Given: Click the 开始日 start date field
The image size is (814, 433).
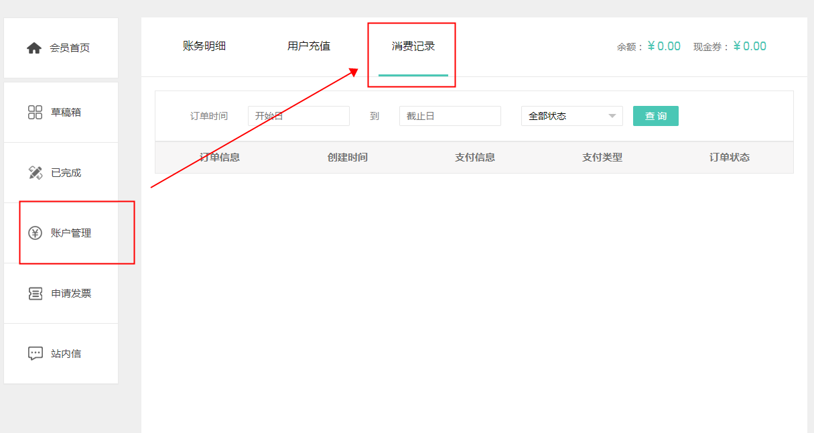Looking at the screenshot, I should pyautogui.click(x=299, y=116).
